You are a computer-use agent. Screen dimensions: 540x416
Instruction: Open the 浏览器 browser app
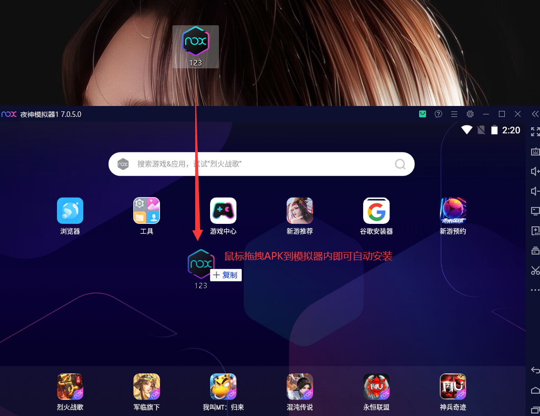(70, 211)
